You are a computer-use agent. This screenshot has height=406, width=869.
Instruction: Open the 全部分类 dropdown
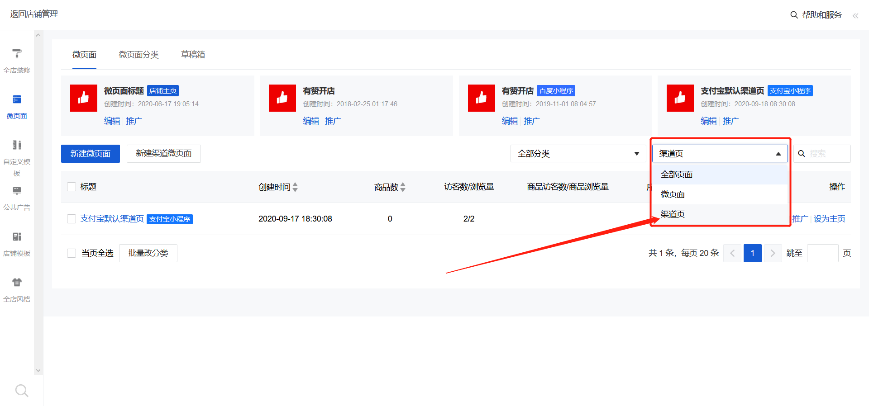point(578,154)
